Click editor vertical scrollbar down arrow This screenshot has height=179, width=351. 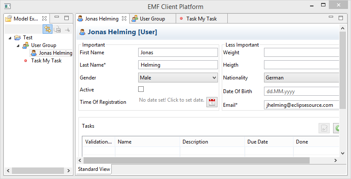click(343, 153)
